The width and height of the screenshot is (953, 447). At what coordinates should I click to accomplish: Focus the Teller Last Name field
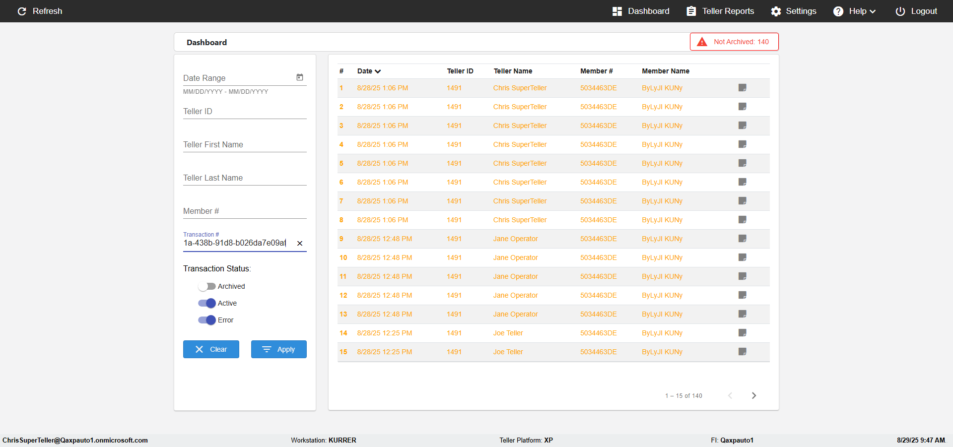pyautogui.click(x=245, y=178)
